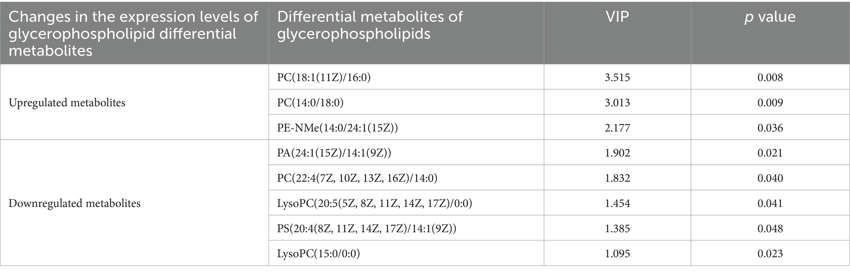Click the VIP column header
The width and height of the screenshot is (850, 273).
617,17
